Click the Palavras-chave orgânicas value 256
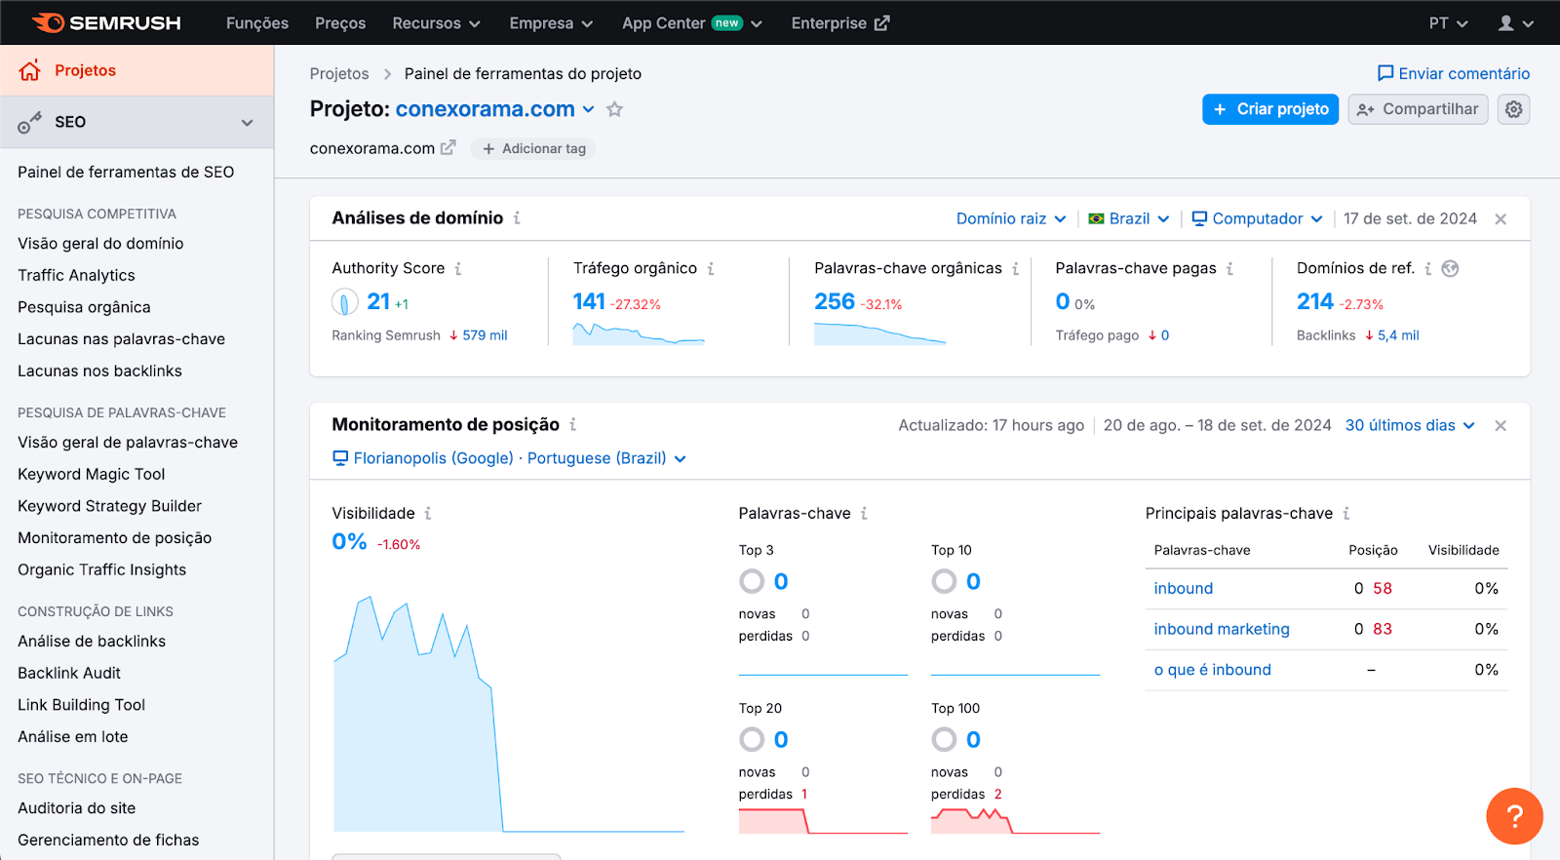Viewport: 1560px width, 860px height. (835, 302)
